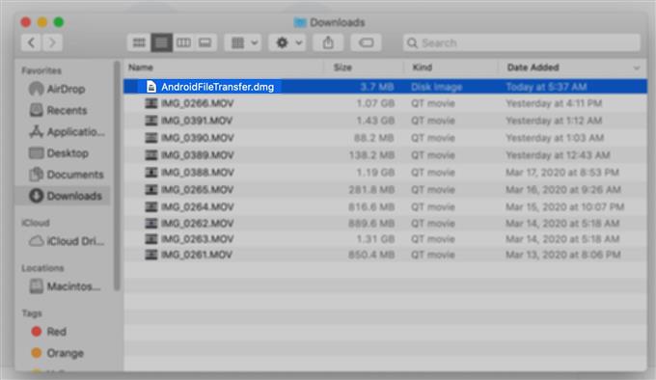Click the IMG_0264.MOV movie icon

pyautogui.click(x=151, y=207)
